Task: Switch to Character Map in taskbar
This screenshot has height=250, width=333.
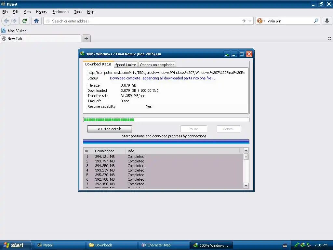Action: (x=164, y=245)
